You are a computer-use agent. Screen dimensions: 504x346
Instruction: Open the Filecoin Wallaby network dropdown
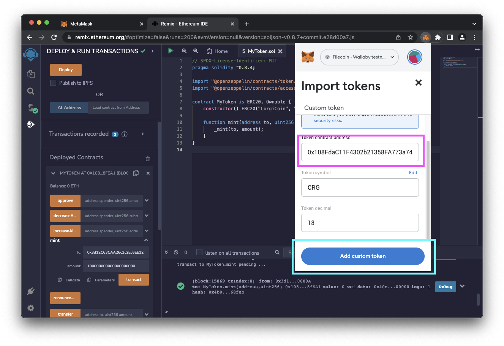pos(360,57)
